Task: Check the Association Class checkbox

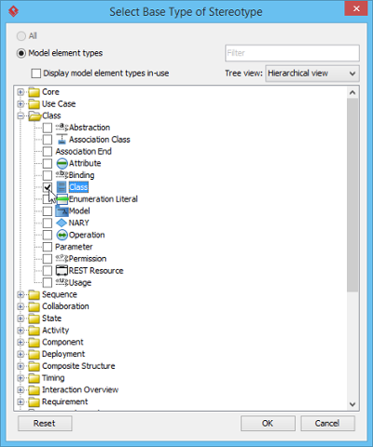Action: (x=48, y=140)
